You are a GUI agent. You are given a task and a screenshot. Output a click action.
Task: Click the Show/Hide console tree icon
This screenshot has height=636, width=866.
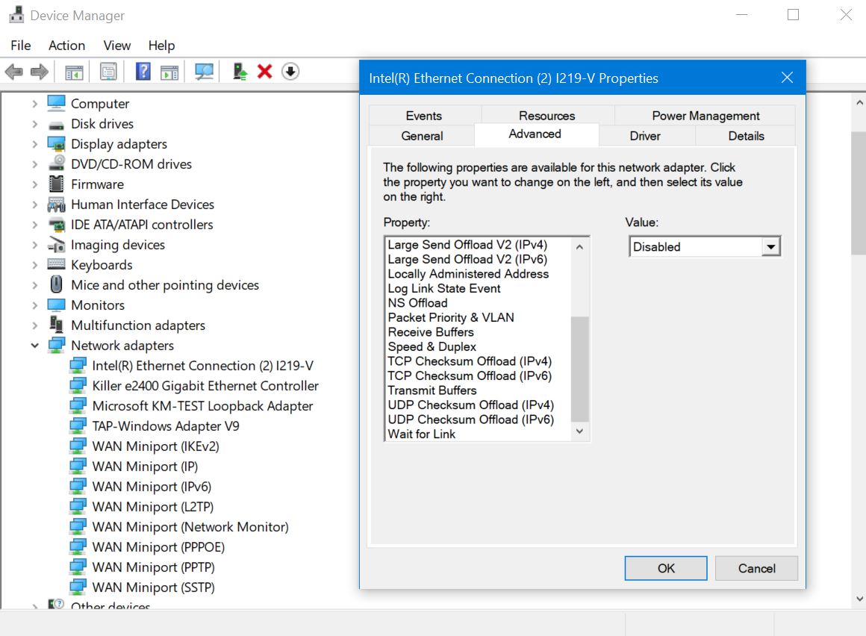[x=74, y=72]
